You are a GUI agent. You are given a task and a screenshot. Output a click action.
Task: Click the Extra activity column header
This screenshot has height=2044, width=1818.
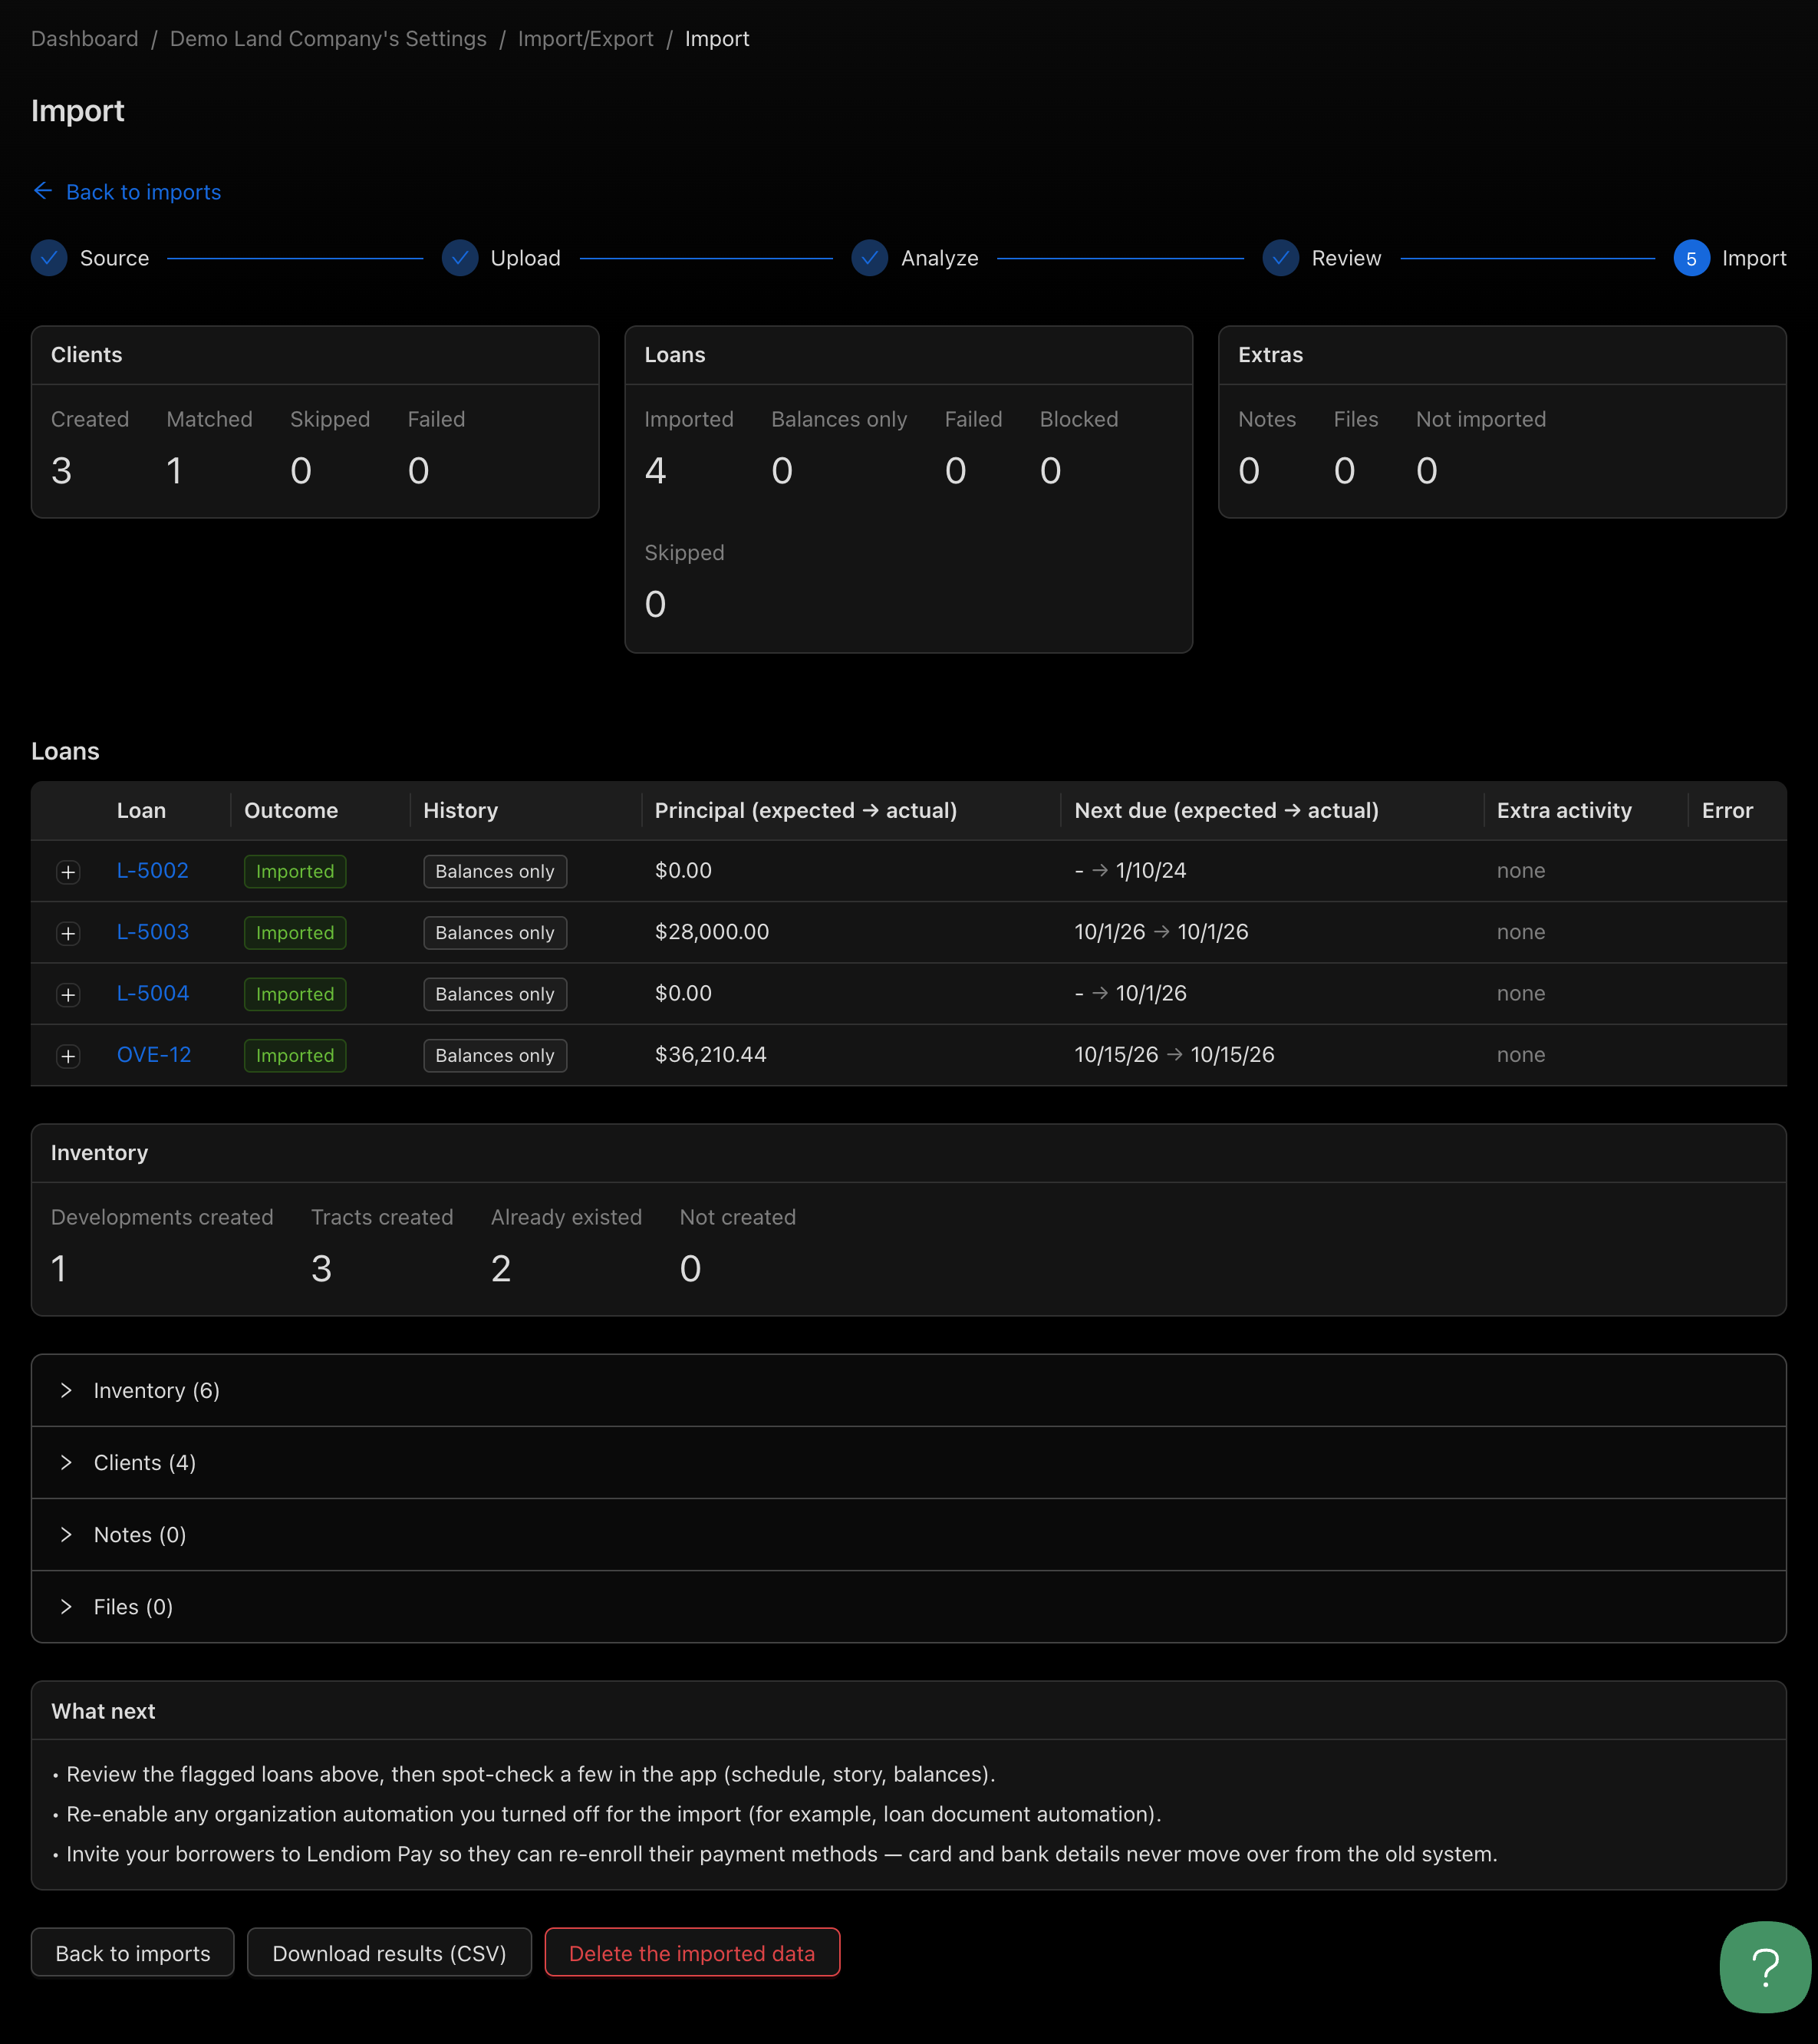coord(1564,810)
